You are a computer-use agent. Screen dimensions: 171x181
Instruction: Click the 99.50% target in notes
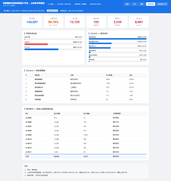pos(35,170)
